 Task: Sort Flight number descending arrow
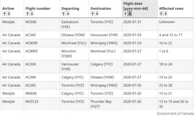point(32,14)
